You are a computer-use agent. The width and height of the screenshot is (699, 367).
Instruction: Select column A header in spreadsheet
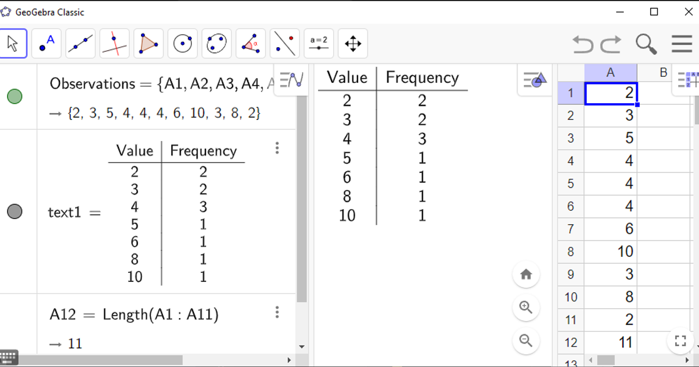(610, 72)
